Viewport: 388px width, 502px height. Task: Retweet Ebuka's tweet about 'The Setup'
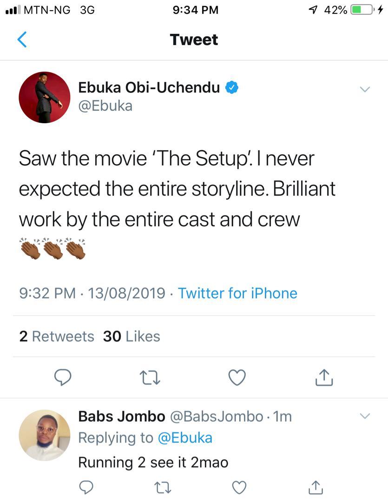150,378
